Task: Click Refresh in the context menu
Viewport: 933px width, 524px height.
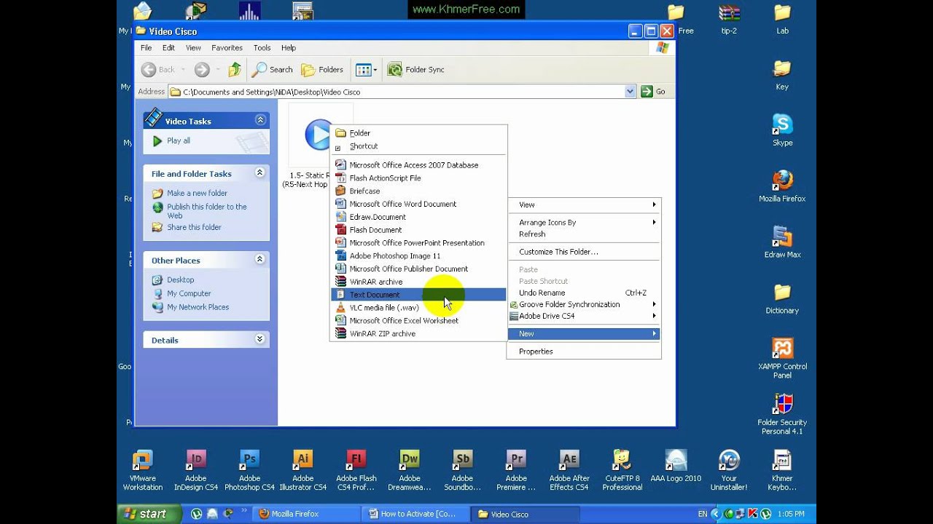Action: tap(584, 234)
